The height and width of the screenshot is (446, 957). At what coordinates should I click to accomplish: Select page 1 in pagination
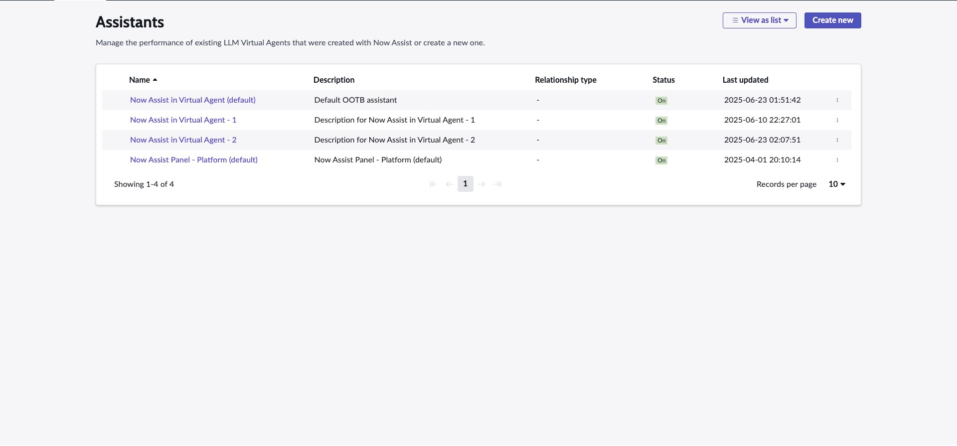[465, 184]
